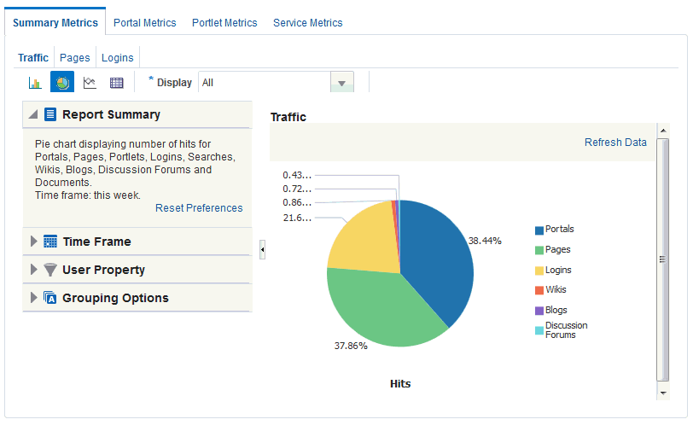Open the Service Metrics tab
This screenshot has height=431, width=693.
click(x=307, y=22)
